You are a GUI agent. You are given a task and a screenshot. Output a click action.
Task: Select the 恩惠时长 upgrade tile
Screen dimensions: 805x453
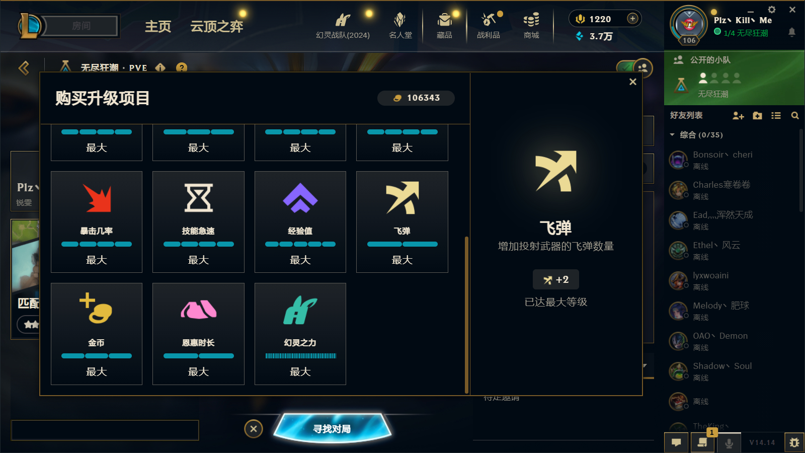[x=198, y=334]
